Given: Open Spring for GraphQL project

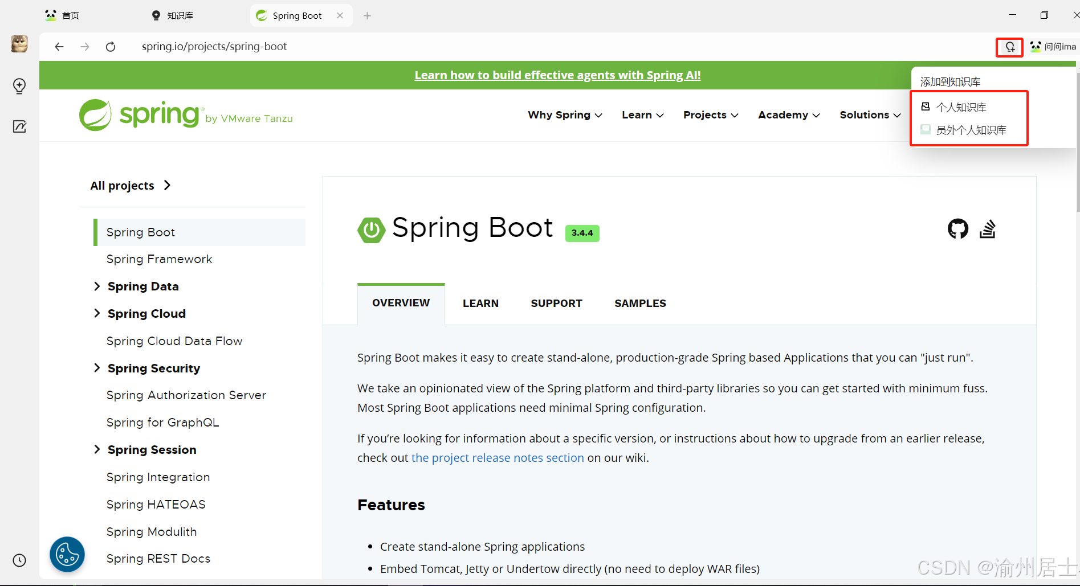Looking at the screenshot, I should (162, 423).
